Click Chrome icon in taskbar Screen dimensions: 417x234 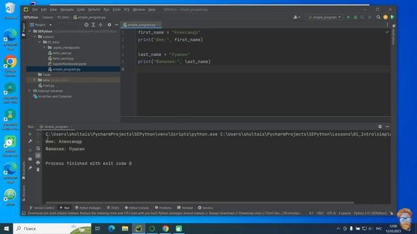165,228
